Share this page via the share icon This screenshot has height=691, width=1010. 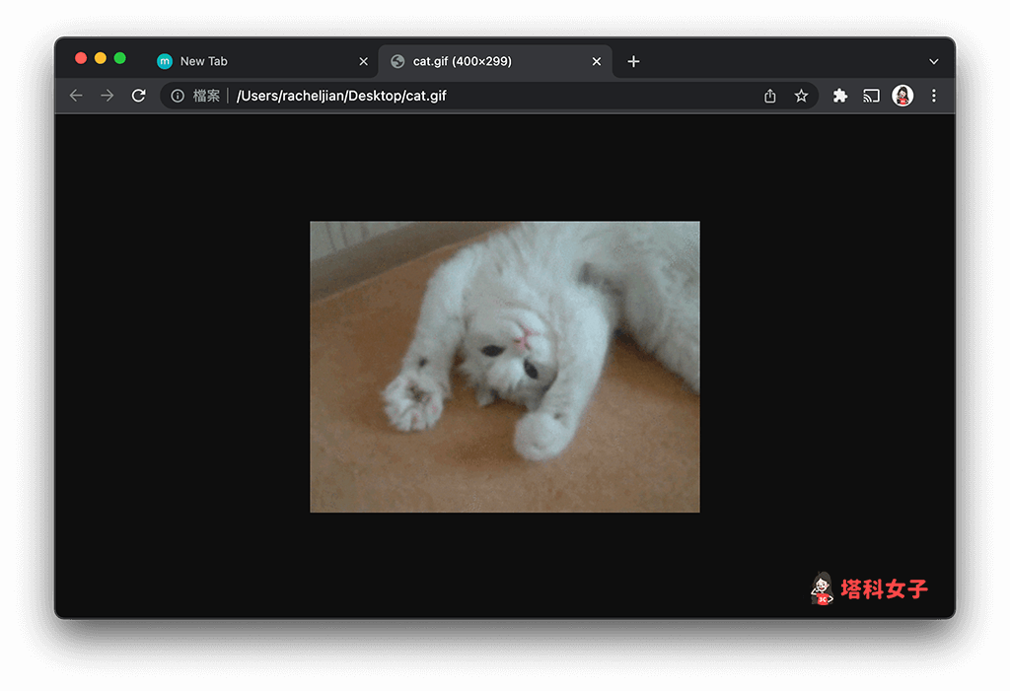(x=770, y=96)
